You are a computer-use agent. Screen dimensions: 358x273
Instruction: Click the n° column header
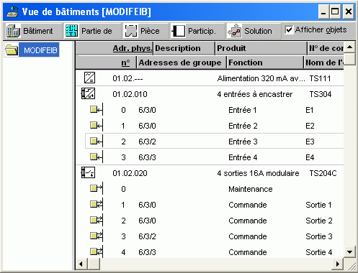click(106, 63)
